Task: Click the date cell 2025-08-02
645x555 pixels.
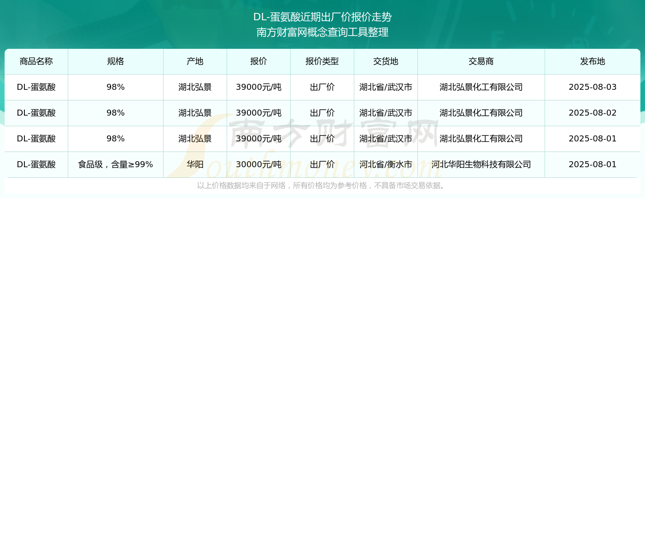Action: (592, 113)
